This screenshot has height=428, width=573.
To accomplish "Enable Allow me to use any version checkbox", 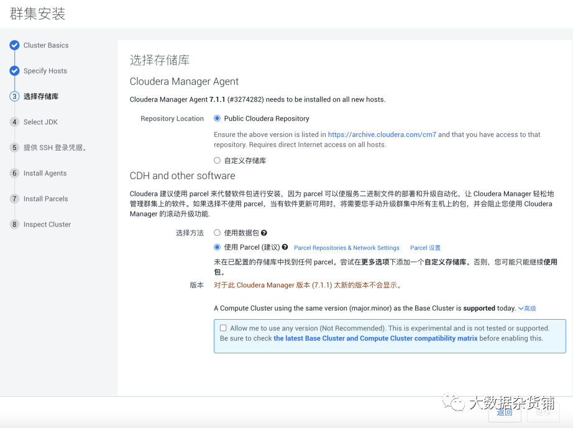I will click(223, 328).
